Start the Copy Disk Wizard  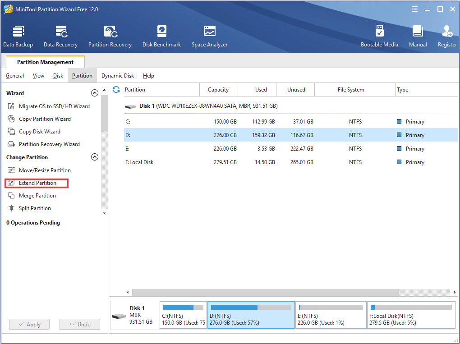pyautogui.click(x=40, y=131)
